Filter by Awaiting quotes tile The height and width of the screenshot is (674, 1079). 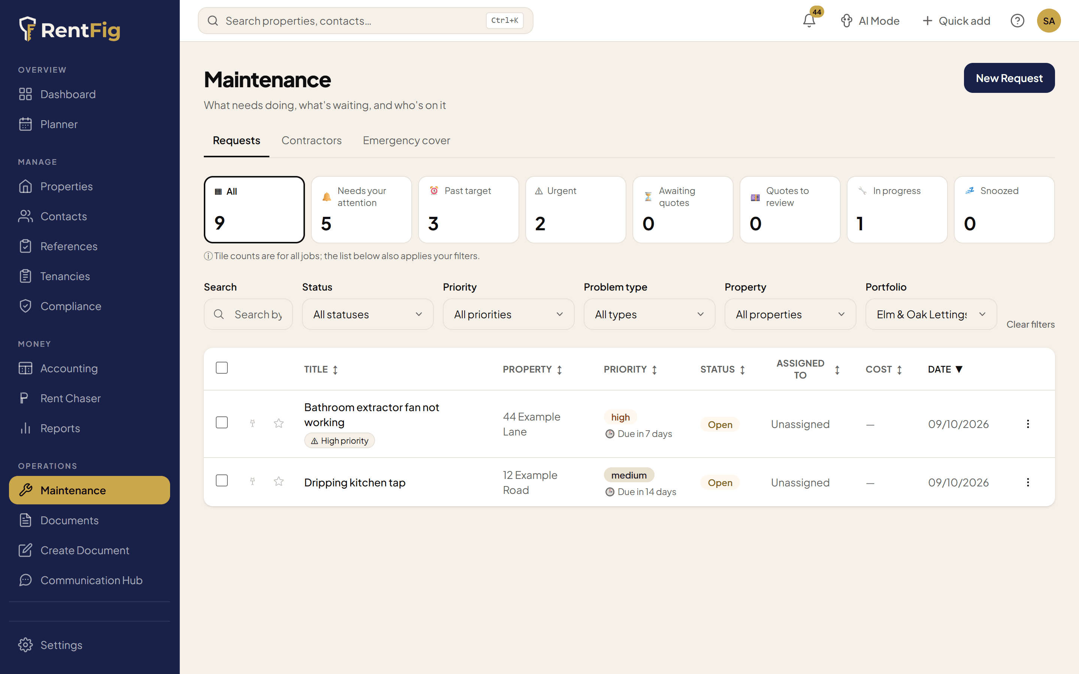[x=683, y=210]
